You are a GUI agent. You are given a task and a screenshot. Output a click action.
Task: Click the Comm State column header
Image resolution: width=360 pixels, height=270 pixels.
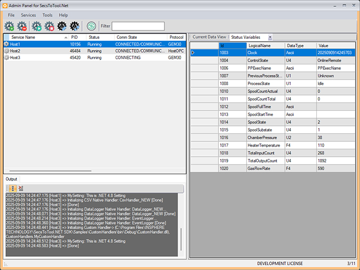tap(141, 37)
